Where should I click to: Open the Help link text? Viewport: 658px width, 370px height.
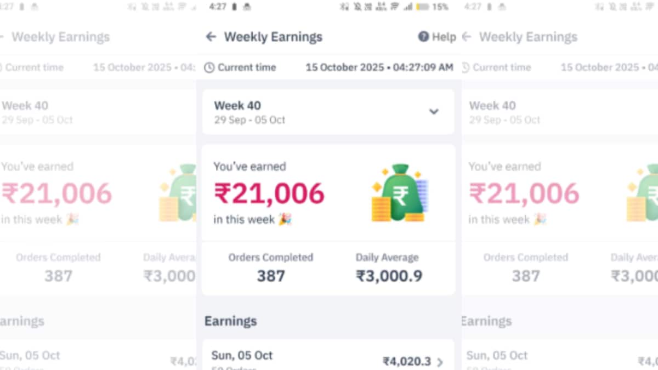click(x=444, y=37)
